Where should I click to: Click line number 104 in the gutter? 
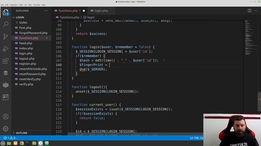[59, 47]
